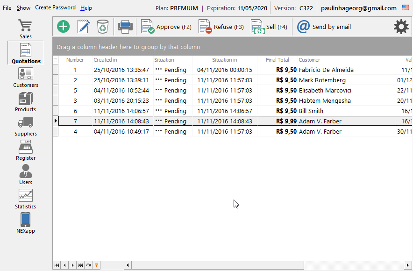413x271 pixels.
Task: Open the Sales section
Action: tap(26, 29)
